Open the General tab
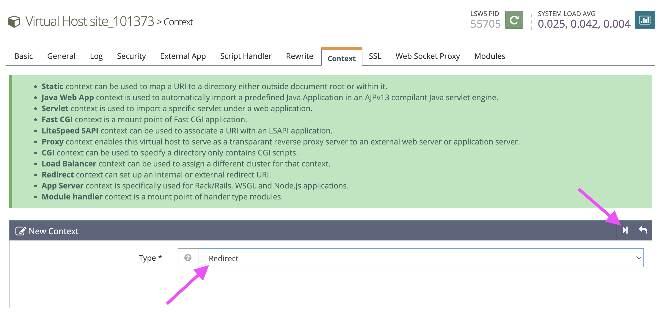Screen dimensions: 660x324 [61, 56]
